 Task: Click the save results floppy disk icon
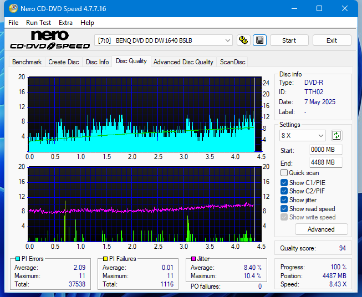(x=259, y=40)
